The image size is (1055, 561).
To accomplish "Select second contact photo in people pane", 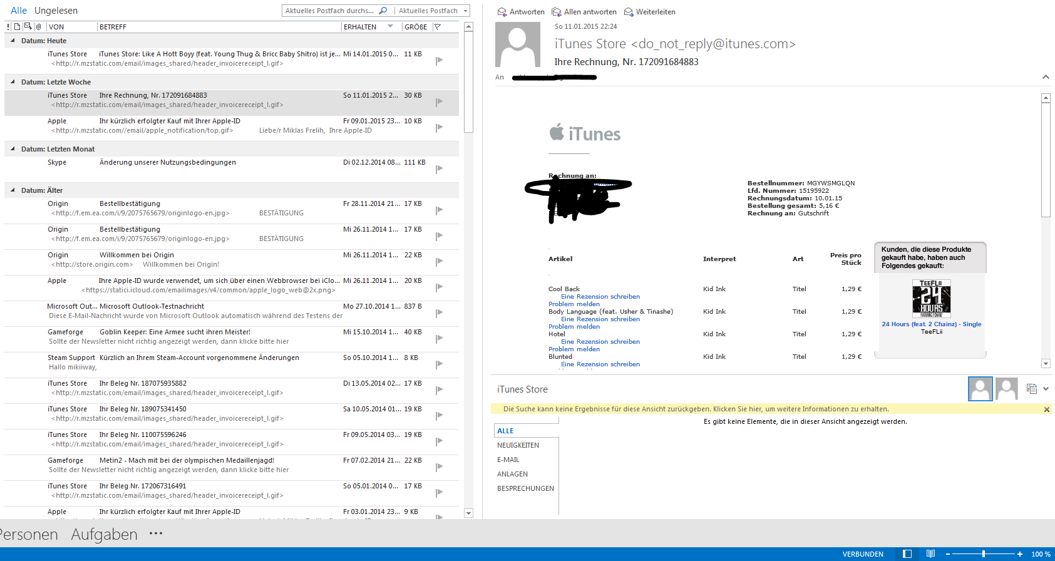I will pyautogui.click(x=1007, y=389).
